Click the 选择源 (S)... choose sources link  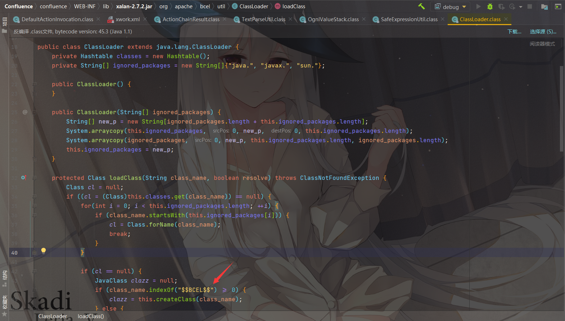(543, 32)
